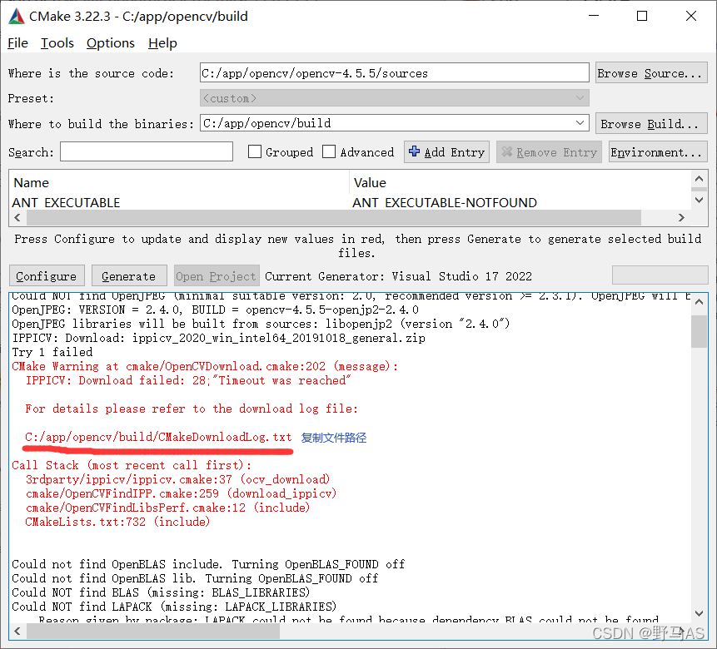The height and width of the screenshot is (649, 717).
Task: Click the cmake/OpenCVFindIPP.cmake:259 call stack line
Action: click(x=181, y=493)
